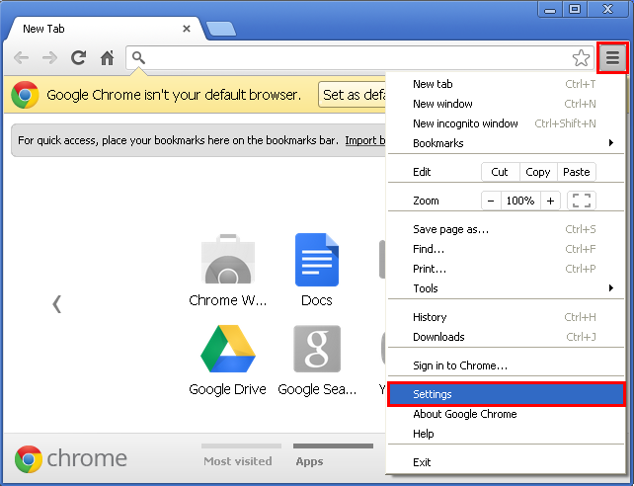
Task: Open the Chrome hamburger menu button
Action: tap(612, 58)
